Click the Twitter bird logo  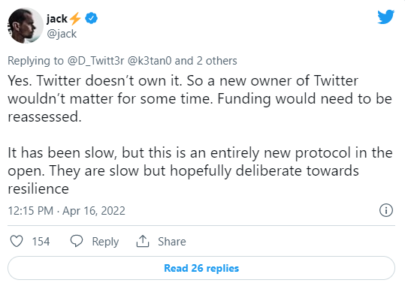(x=385, y=17)
